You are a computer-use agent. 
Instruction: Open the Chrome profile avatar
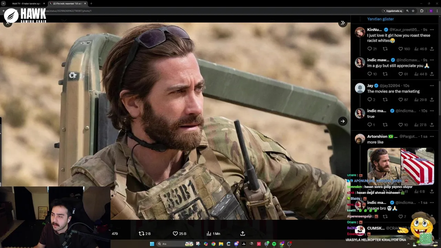point(431,11)
